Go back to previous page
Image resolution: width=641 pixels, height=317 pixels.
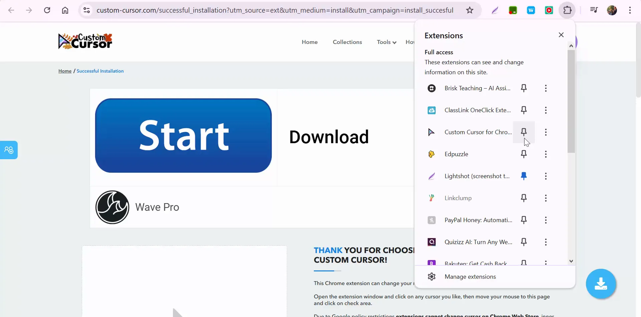pyautogui.click(x=11, y=10)
